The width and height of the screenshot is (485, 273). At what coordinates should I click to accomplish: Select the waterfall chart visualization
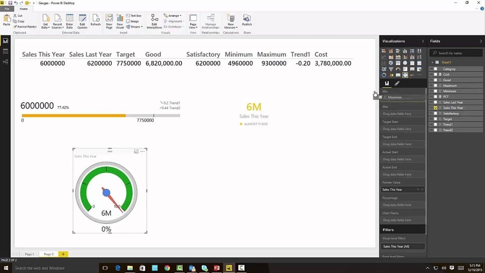point(419,57)
